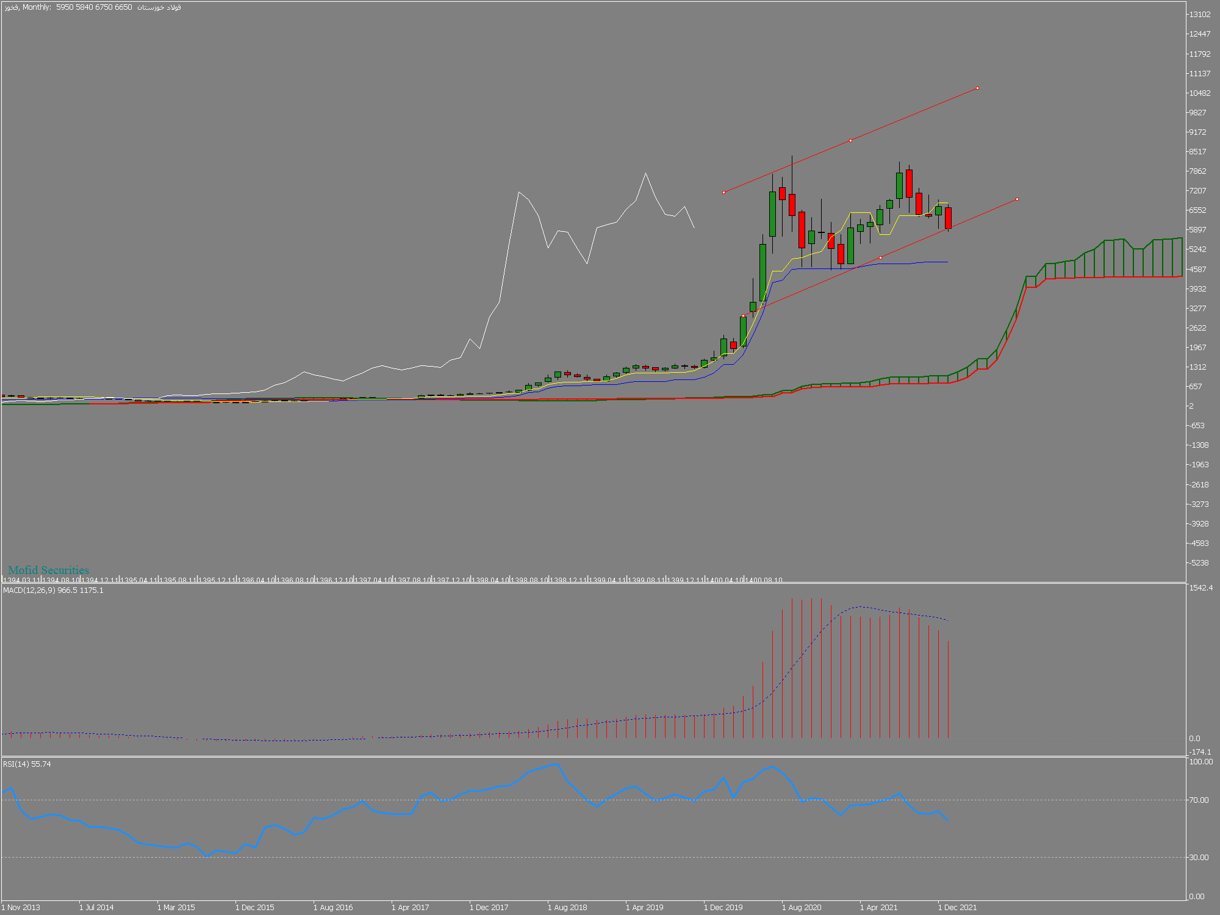Image resolution: width=1220 pixels, height=915 pixels.
Task: Click the 1 Apr 2017 date label
Action: tap(411, 908)
